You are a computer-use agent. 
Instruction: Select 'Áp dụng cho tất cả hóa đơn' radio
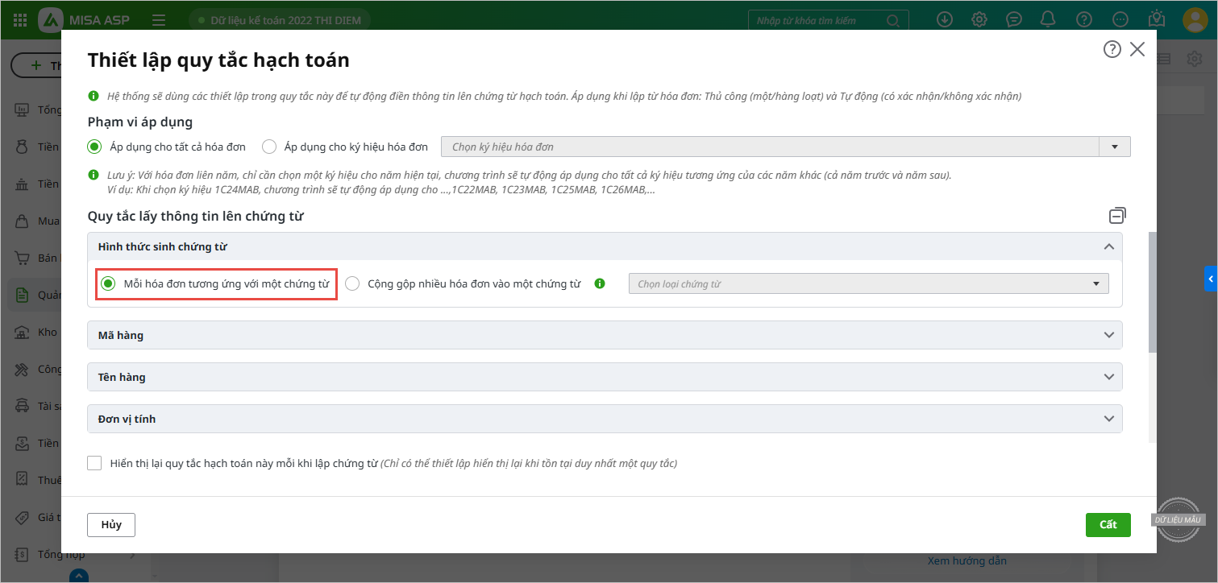(x=95, y=147)
